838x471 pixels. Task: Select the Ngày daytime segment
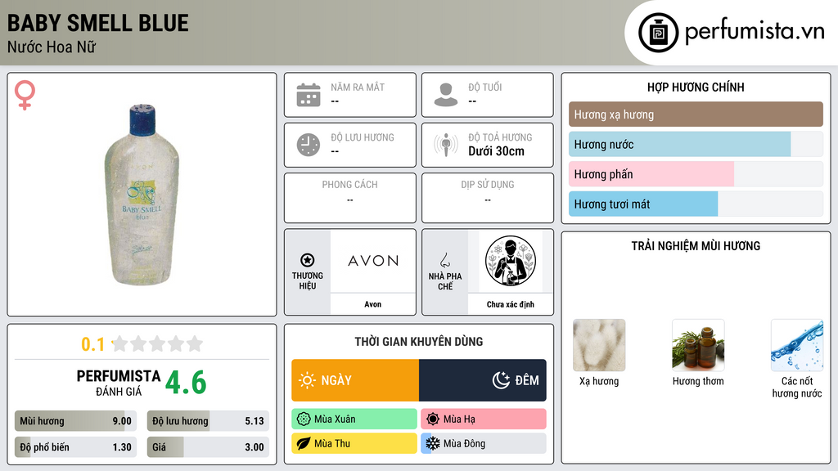[x=355, y=380]
